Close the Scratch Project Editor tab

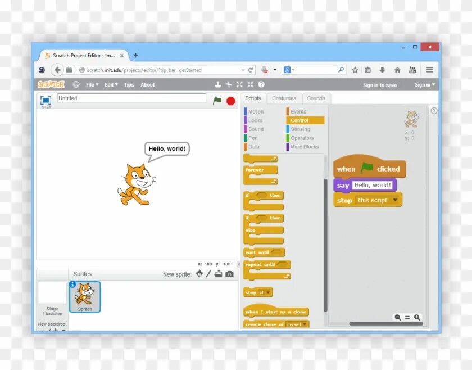(x=122, y=56)
